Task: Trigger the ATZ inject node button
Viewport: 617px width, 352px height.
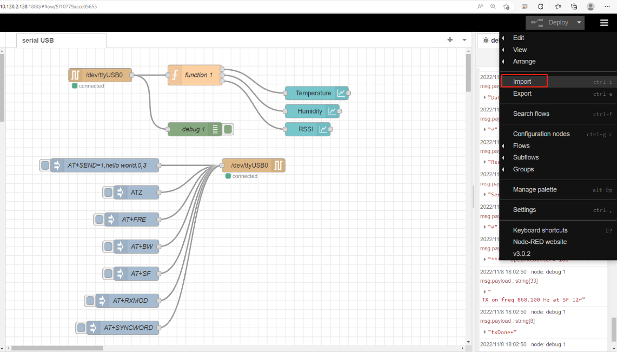Action: (108, 192)
